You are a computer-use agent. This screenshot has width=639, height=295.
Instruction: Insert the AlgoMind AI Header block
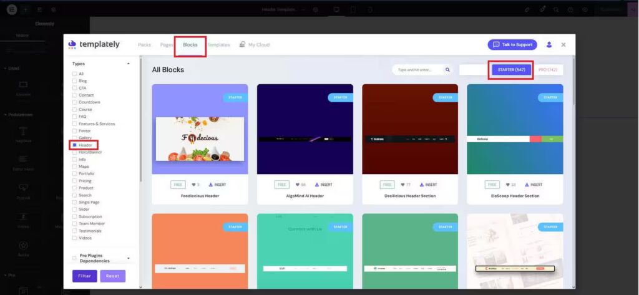[323, 185]
